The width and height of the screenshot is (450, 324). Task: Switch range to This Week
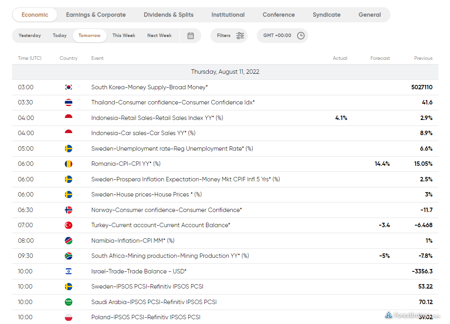point(124,35)
